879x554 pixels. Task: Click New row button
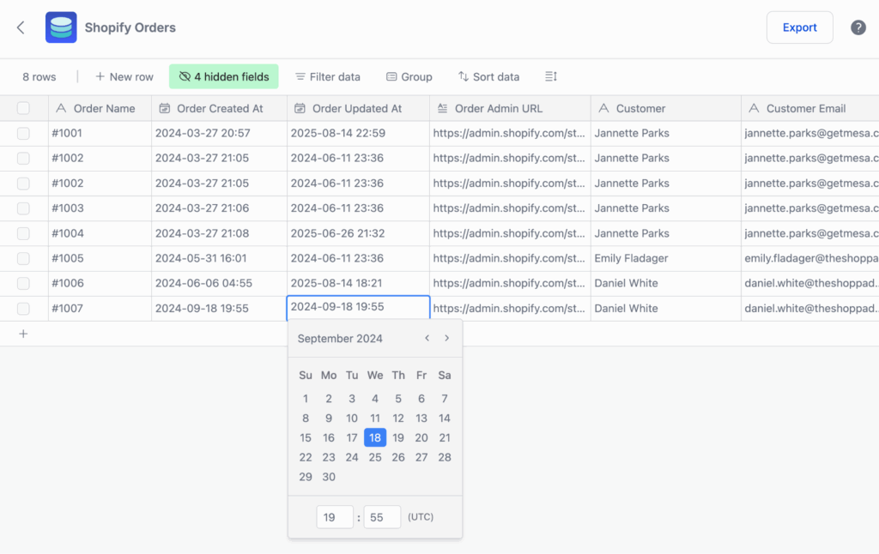[x=124, y=76]
